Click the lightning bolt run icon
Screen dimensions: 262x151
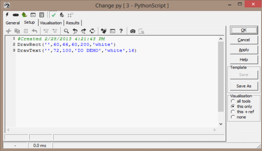tap(7, 15)
